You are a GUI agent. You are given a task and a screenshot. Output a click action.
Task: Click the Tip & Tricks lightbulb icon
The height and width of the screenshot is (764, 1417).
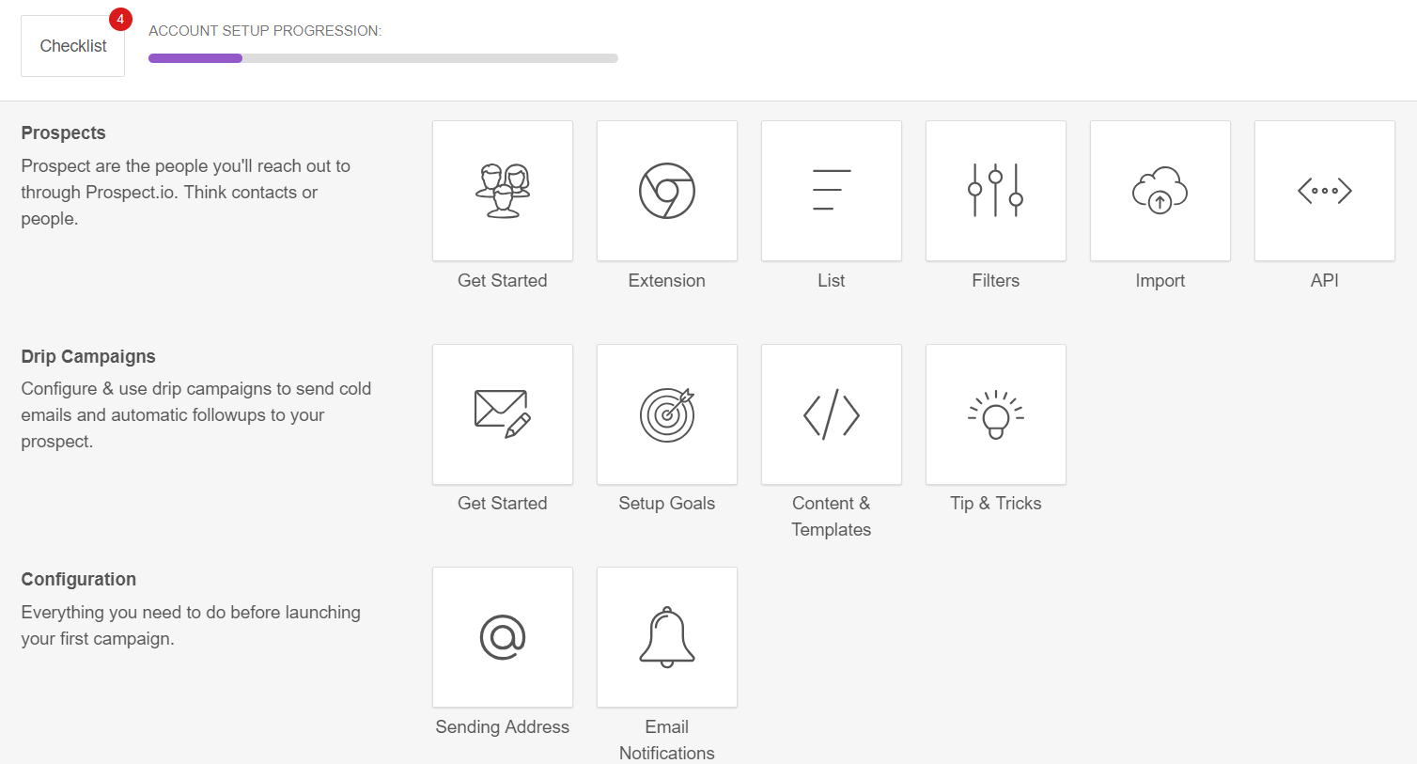pos(996,414)
